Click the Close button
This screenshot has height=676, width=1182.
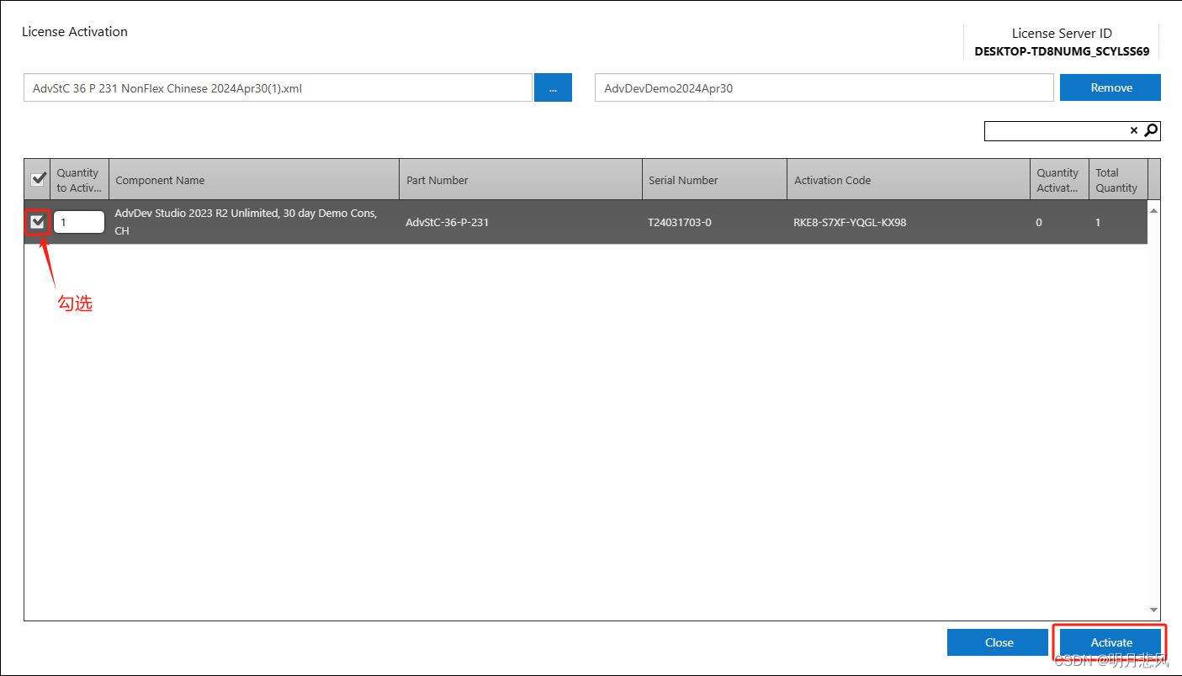tap(999, 642)
